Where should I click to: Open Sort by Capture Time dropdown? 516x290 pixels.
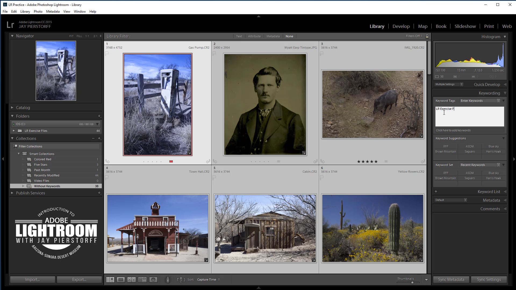[208, 280]
